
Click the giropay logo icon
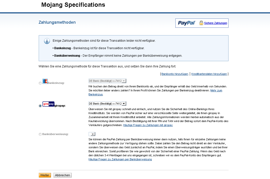[48, 104]
